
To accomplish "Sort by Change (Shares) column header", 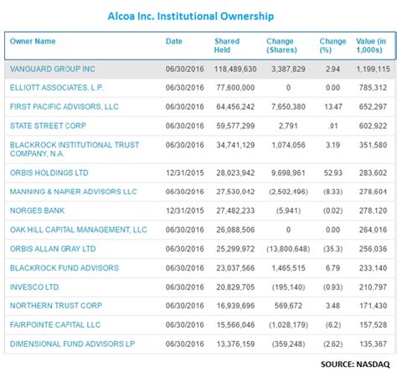I will click(281, 45).
